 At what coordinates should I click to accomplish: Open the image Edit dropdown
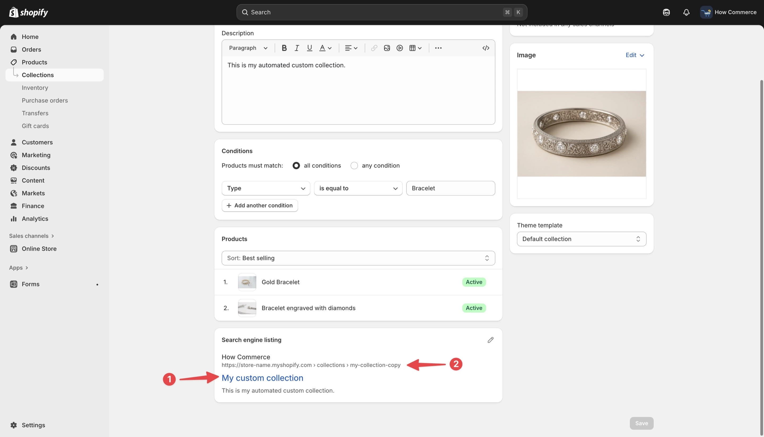pos(635,55)
